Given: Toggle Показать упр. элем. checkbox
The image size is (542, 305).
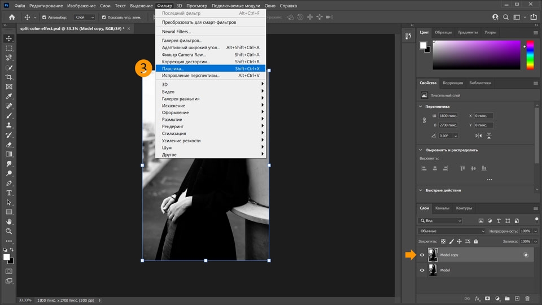Looking at the screenshot, I should (104, 18).
